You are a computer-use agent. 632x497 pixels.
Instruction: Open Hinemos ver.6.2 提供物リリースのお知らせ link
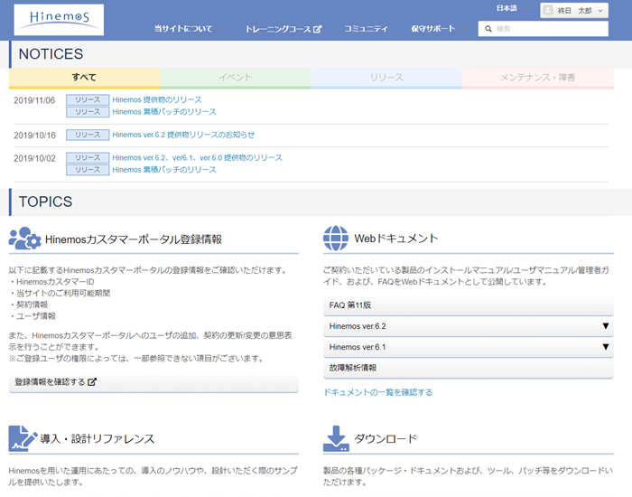click(x=183, y=135)
